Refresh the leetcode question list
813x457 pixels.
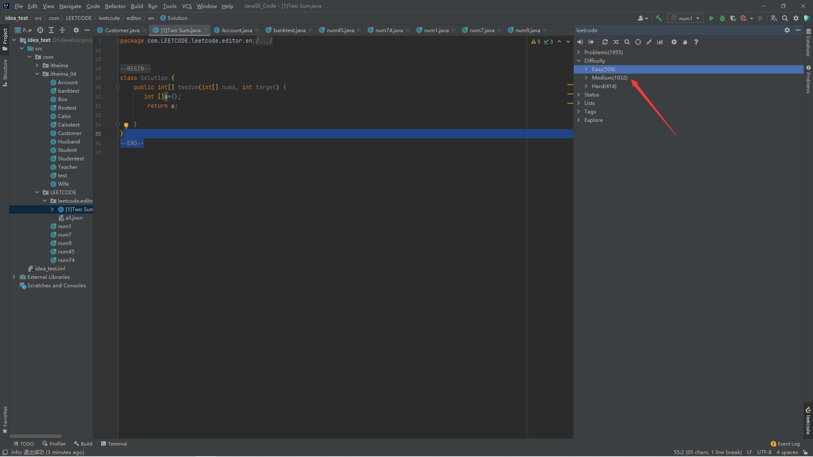pyautogui.click(x=605, y=42)
